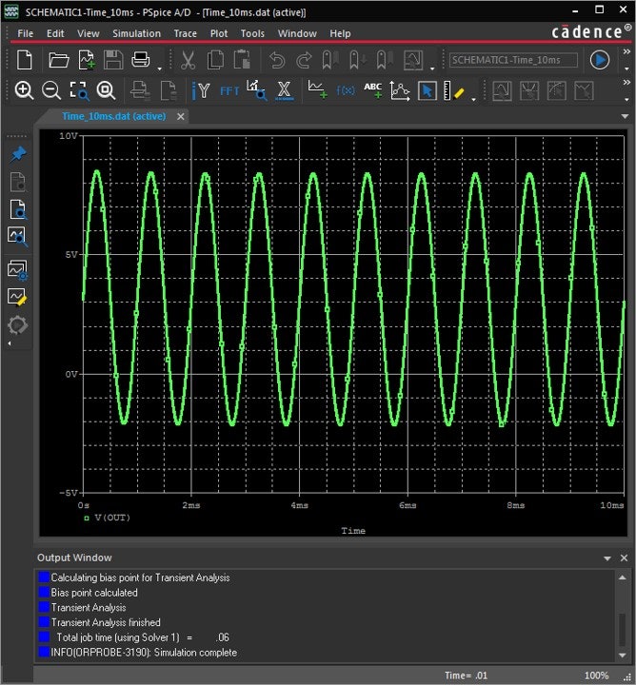This screenshot has width=636, height=685.
Task: Zoom out of the plot
Action: tap(51, 91)
